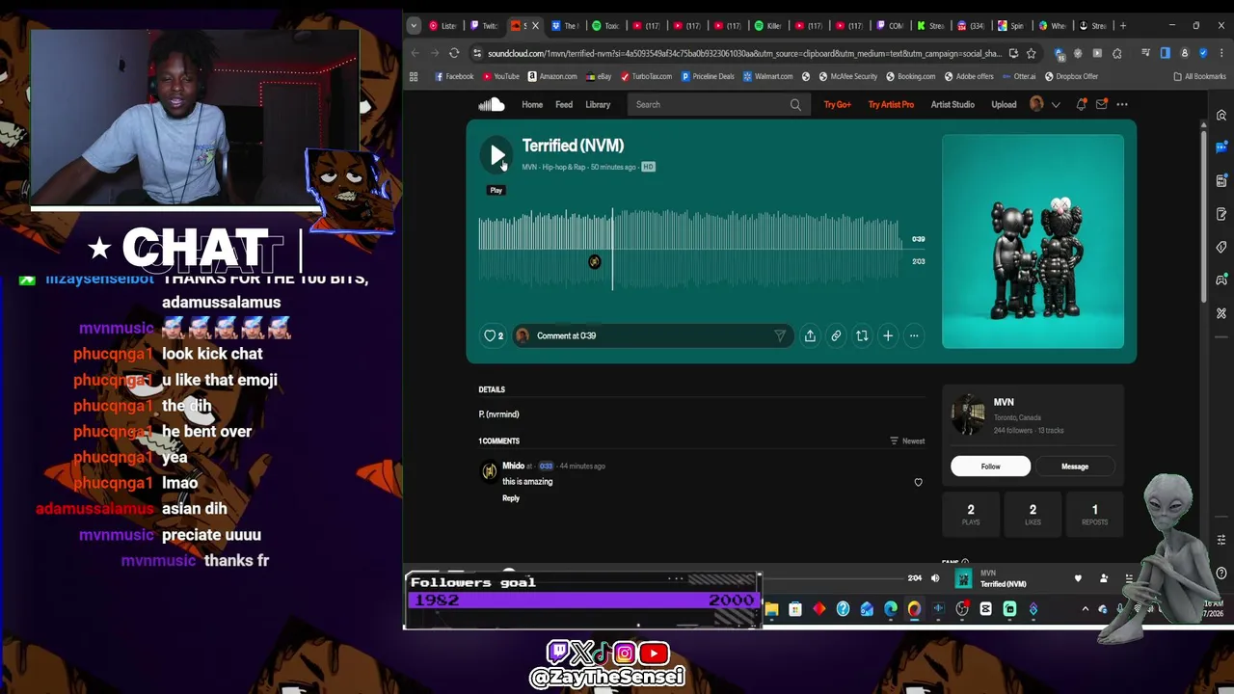Click the player bar track thumbnail
Viewport: 1234px width, 694px height.
tap(963, 578)
